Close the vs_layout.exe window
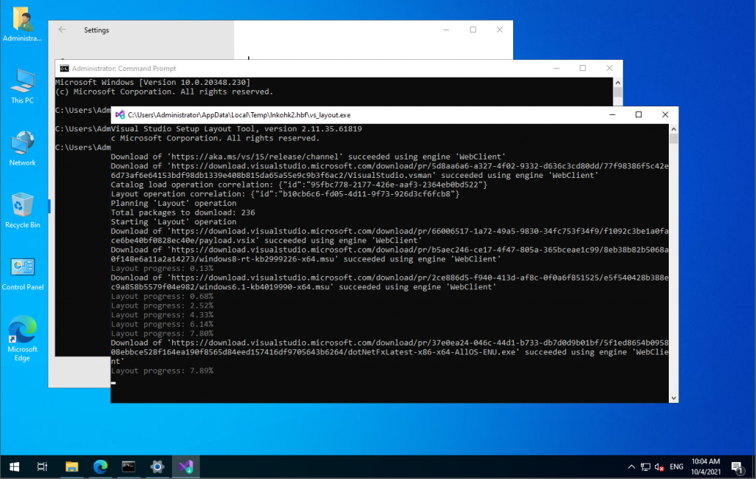 tap(665, 114)
